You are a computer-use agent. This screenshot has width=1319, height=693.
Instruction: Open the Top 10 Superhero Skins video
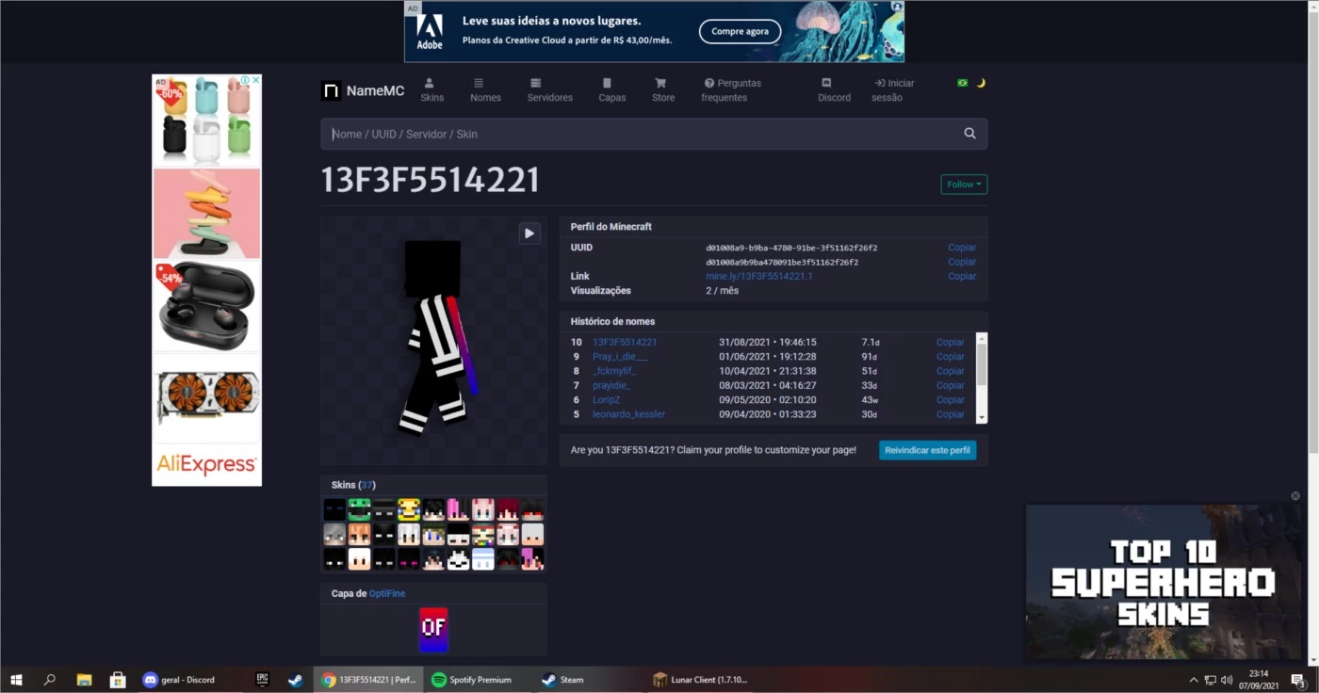point(1163,582)
